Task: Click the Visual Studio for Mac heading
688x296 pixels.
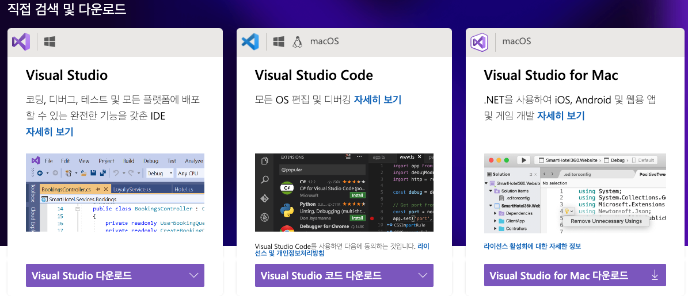Action: point(551,75)
